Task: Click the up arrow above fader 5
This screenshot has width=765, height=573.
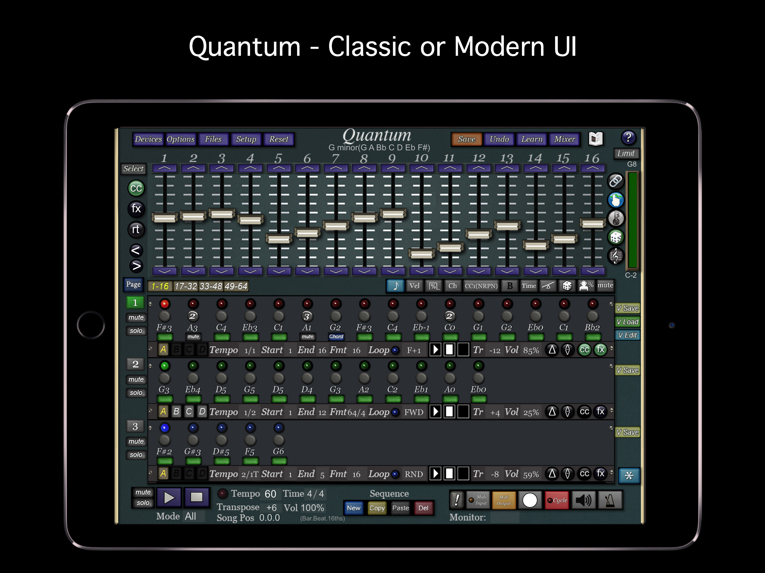Action: click(x=279, y=168)
